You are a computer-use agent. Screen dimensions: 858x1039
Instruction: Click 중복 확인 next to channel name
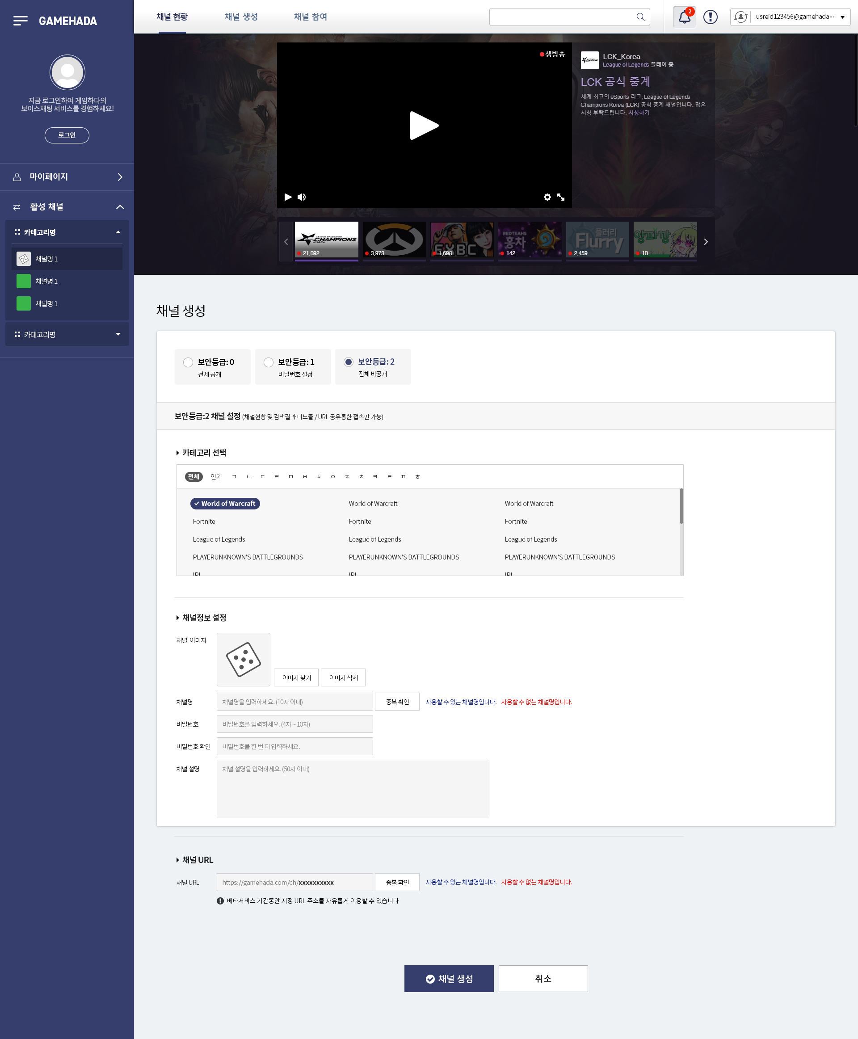(397, 702)
